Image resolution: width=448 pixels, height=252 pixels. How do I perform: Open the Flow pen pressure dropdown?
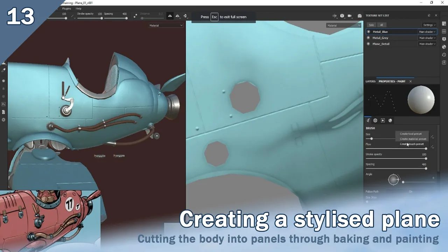point(433,147)
